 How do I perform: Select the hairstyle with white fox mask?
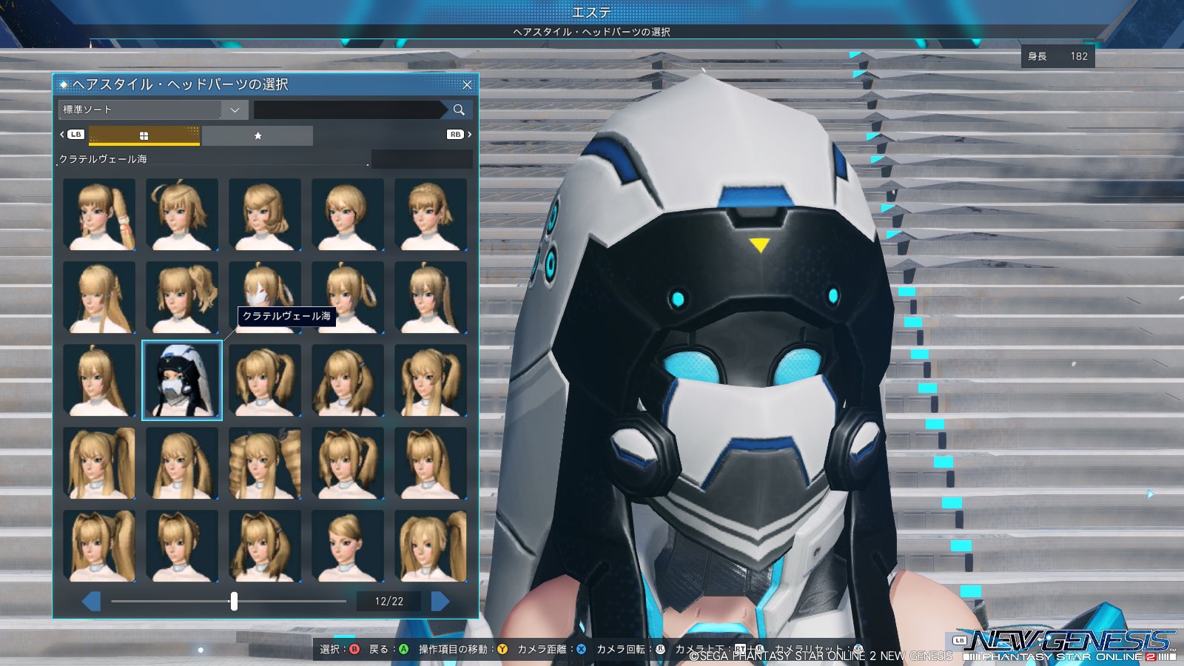point(265,297)
